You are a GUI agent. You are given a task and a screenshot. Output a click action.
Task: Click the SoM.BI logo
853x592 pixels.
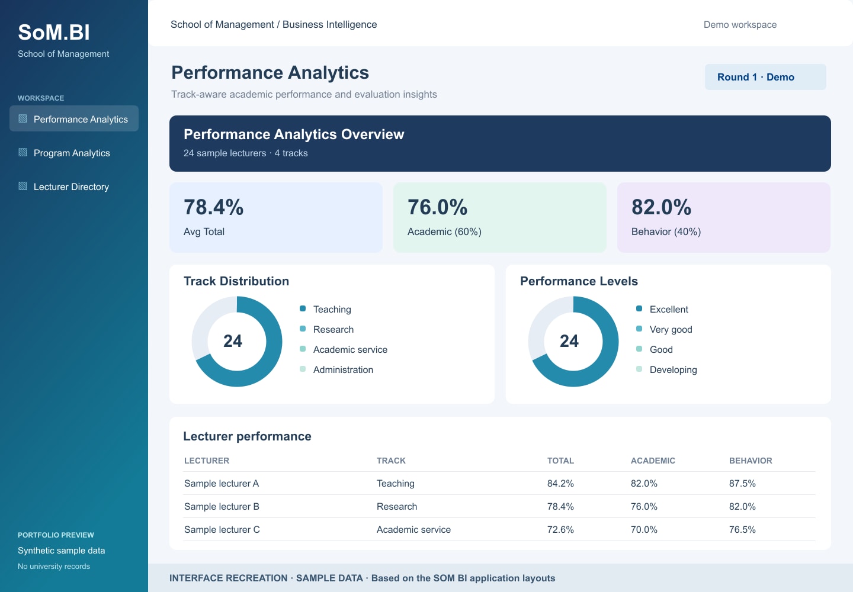click(x=54, y=33)
